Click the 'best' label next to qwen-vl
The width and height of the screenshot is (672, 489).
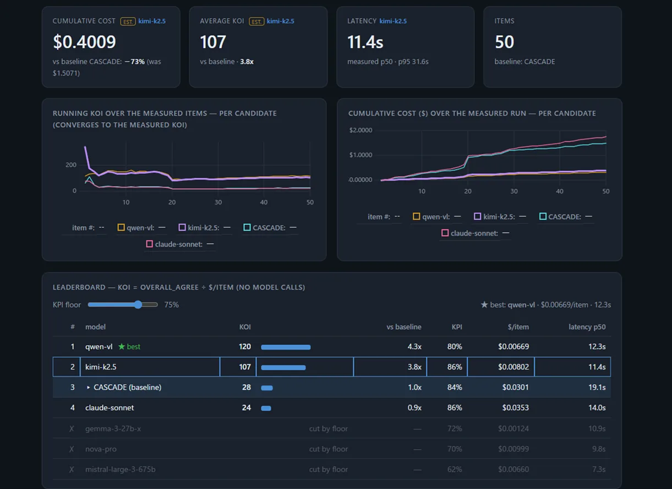[134, 347]
